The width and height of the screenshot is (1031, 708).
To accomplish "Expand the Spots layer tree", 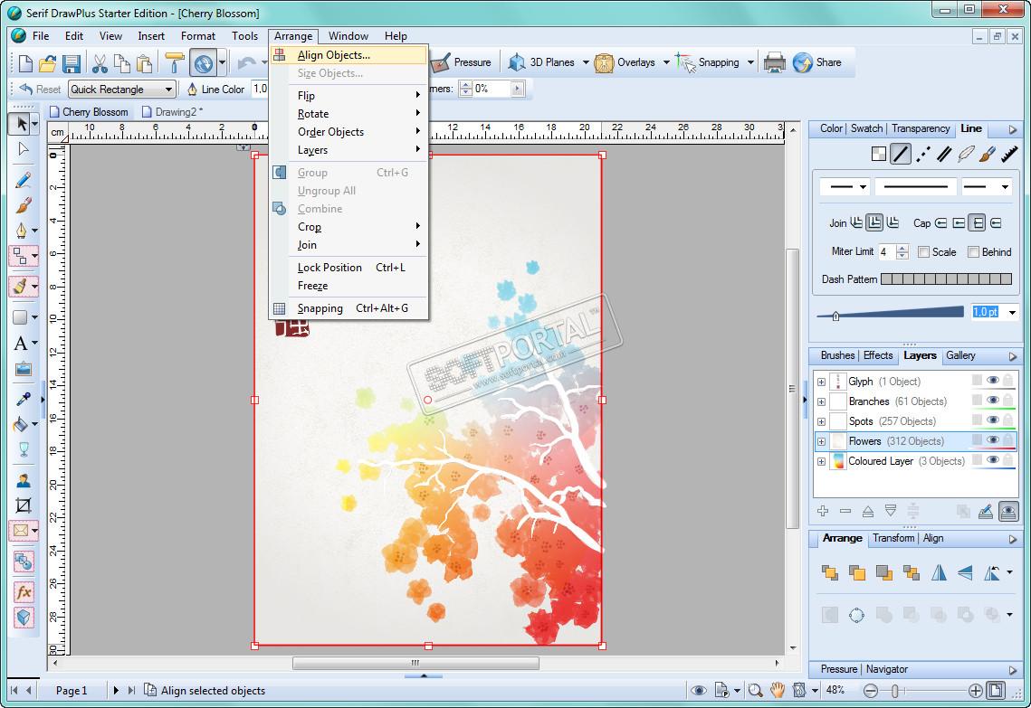I will [x=821, y=421].
